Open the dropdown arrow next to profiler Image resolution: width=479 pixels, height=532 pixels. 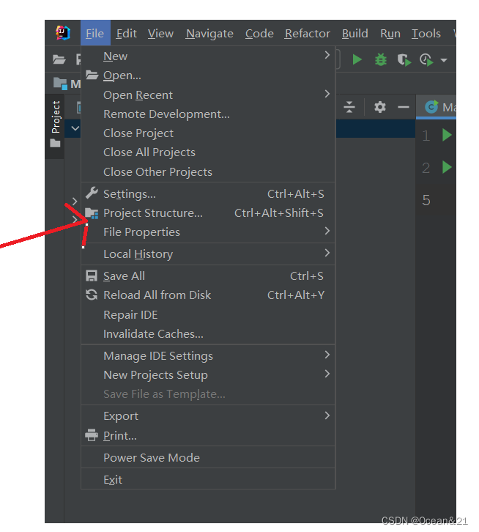click(443, 60)
